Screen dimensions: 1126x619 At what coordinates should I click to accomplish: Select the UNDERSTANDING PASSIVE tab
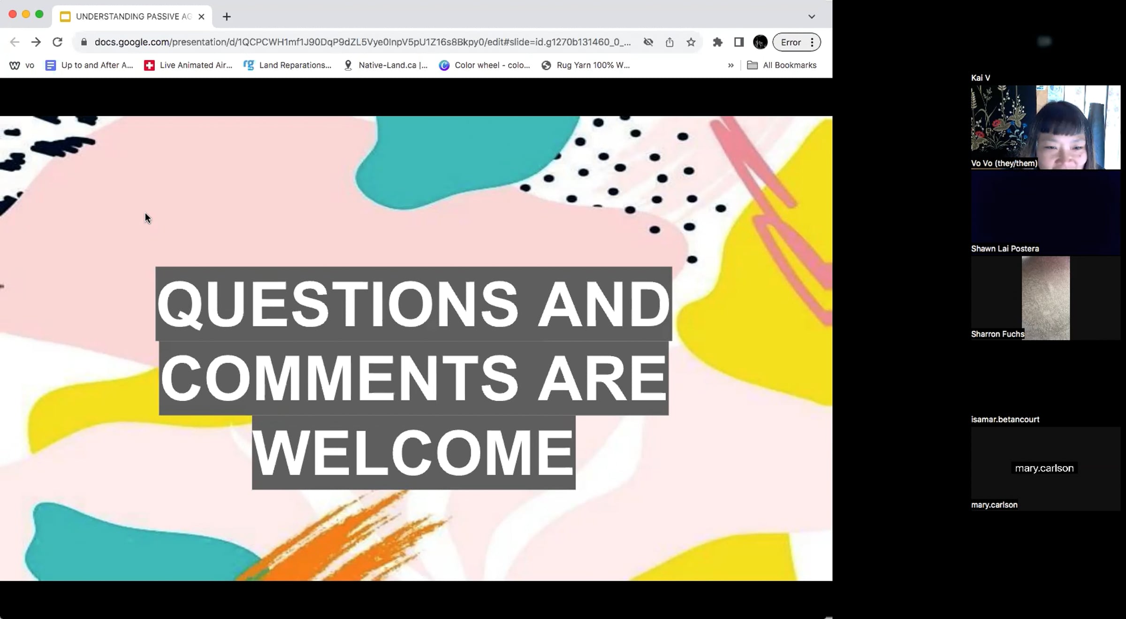point(127,16)
